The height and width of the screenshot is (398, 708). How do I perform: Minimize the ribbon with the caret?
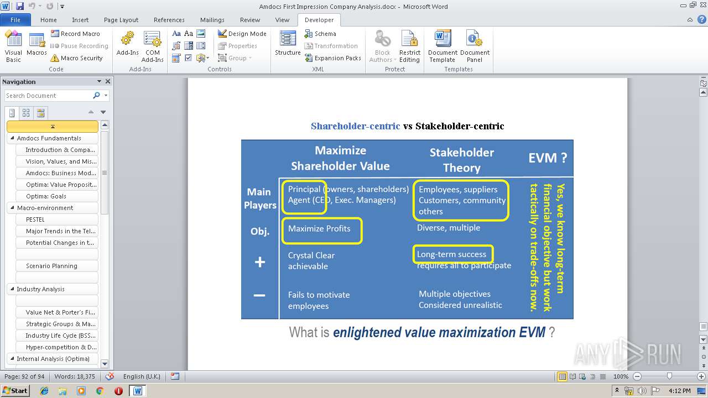689,19
